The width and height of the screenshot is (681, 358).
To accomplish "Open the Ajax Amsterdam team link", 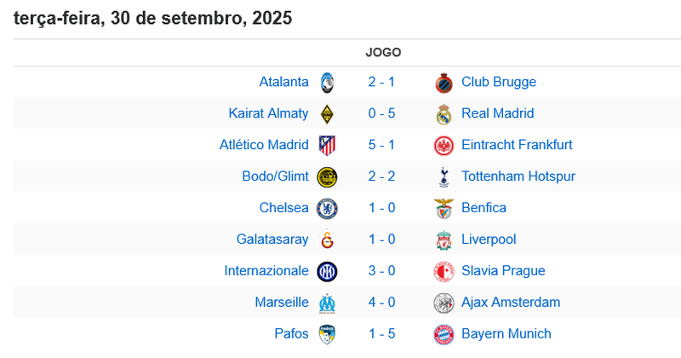I will 511,303.
